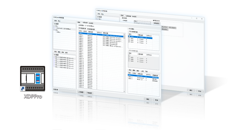229x130 pixels.
Task: Collapse the CAN_1 tree node
Action: pyautogui.click(x=54, y=26)
